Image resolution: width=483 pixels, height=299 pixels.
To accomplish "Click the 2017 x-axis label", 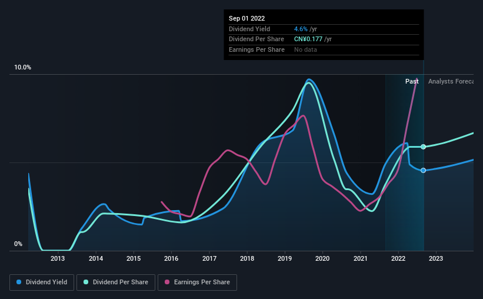I will coord(209,258).
